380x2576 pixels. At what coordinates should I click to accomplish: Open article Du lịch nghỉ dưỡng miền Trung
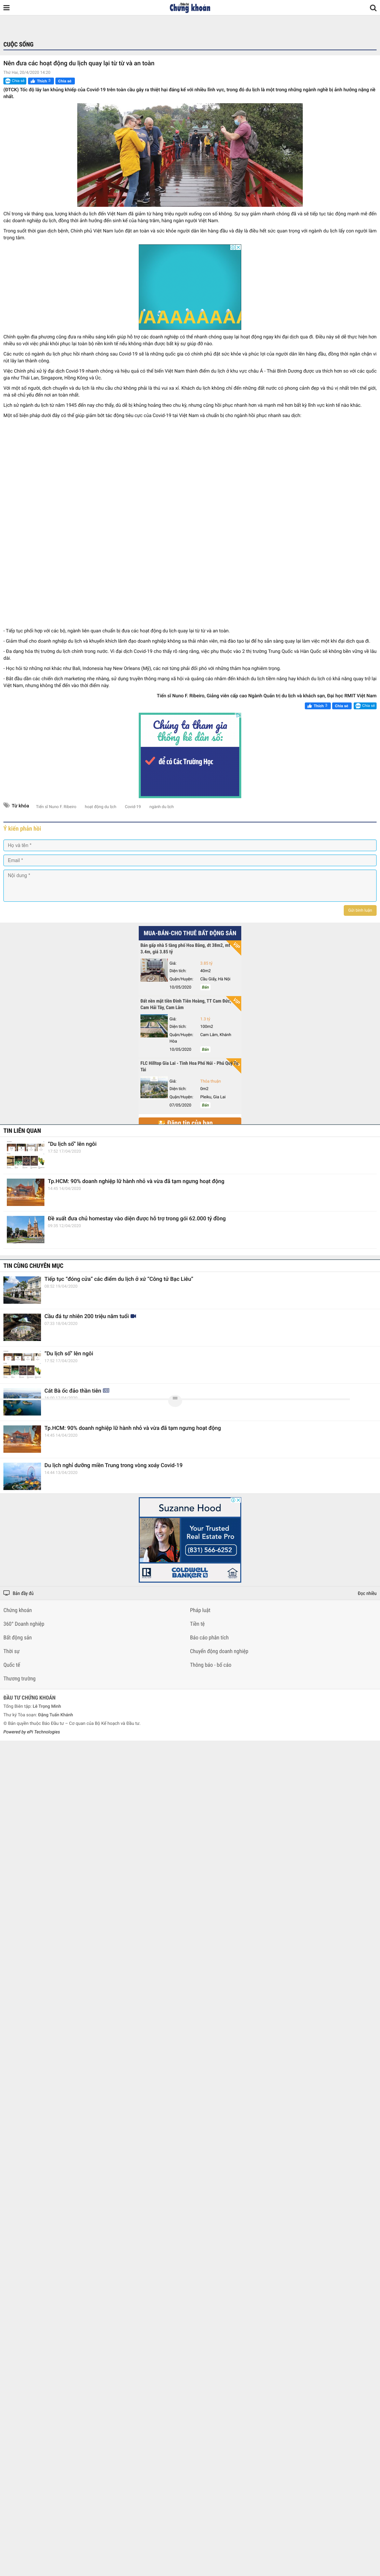113,1465
